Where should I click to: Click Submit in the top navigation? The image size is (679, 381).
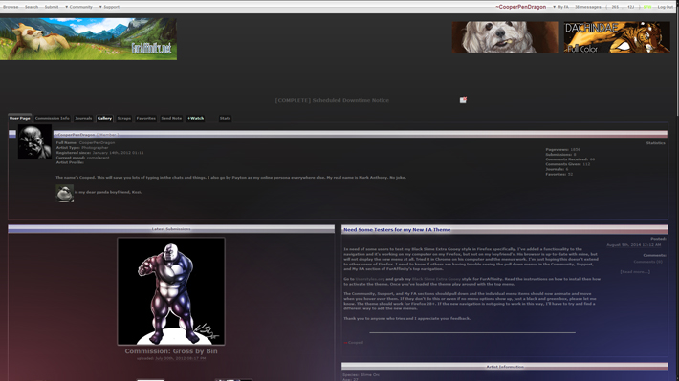coord(52,7)
